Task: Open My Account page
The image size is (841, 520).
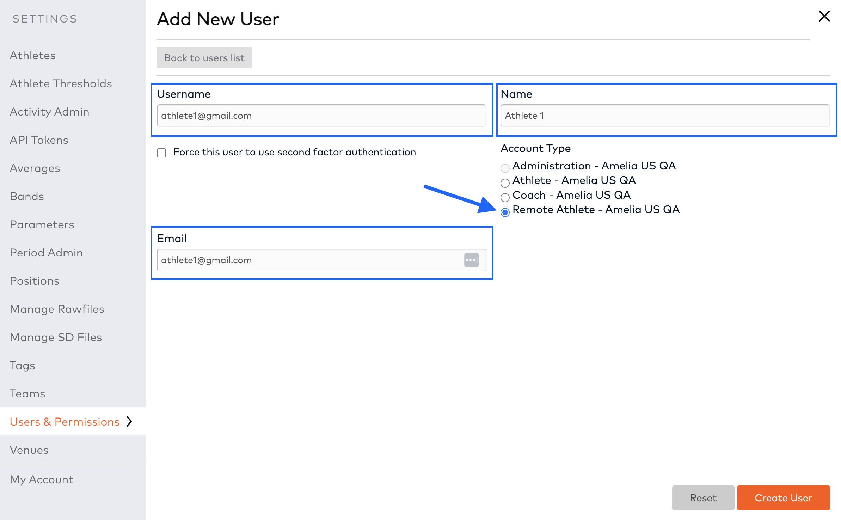Action: [42, 479]
